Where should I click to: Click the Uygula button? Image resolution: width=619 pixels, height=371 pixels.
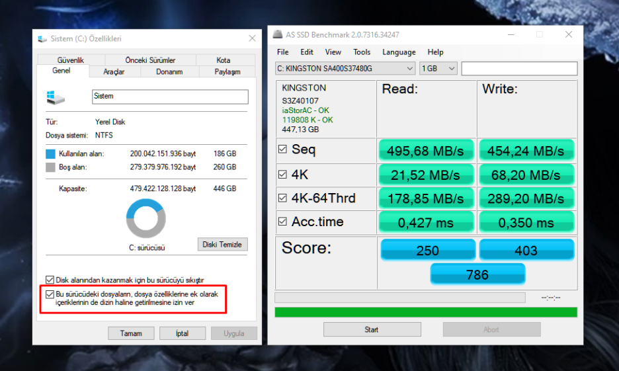click(234, 333)
